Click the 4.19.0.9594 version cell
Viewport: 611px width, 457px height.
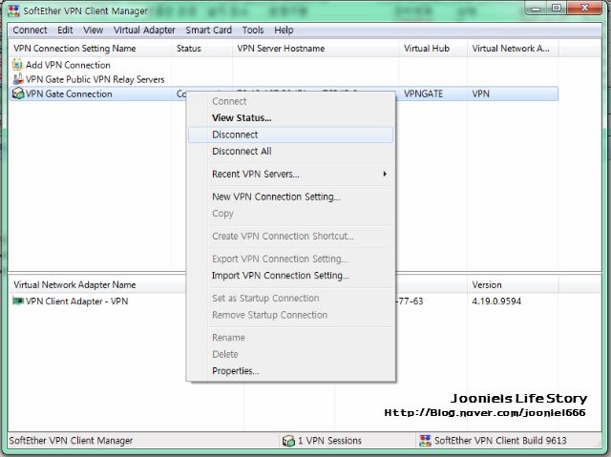pos(496,301)
